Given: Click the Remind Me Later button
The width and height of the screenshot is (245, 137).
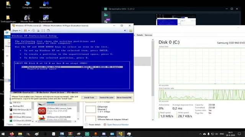Looking at the screenshot, I should coord(107,97).
